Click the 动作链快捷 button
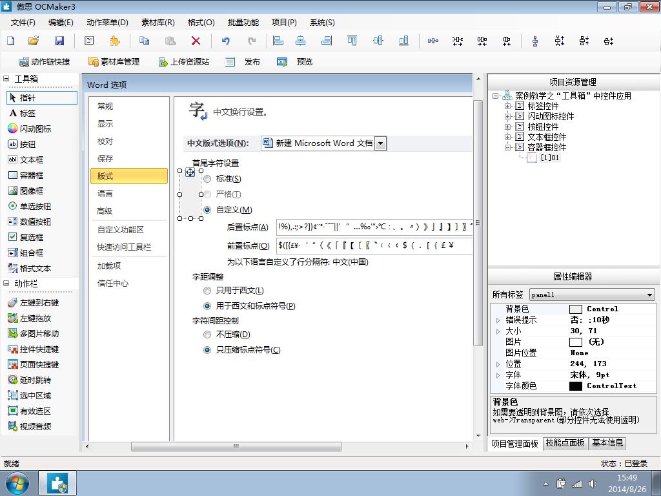Screen dimensions: 661x496 pos(45,62)
